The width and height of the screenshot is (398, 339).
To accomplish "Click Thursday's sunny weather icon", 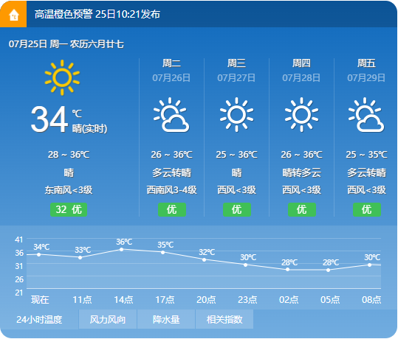I will [301, 114].
